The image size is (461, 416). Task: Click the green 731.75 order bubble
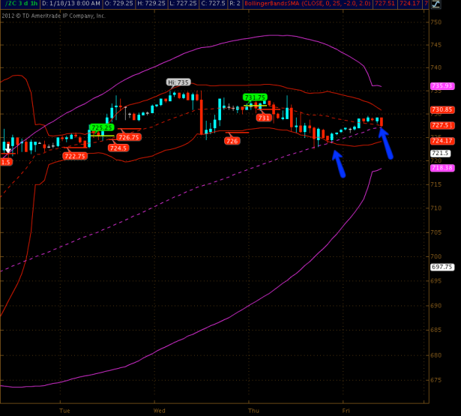[255, 97]
